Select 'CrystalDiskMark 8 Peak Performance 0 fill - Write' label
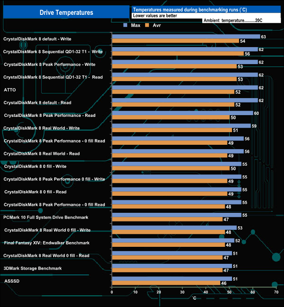 pyautogui.click(x=54, y=179)
